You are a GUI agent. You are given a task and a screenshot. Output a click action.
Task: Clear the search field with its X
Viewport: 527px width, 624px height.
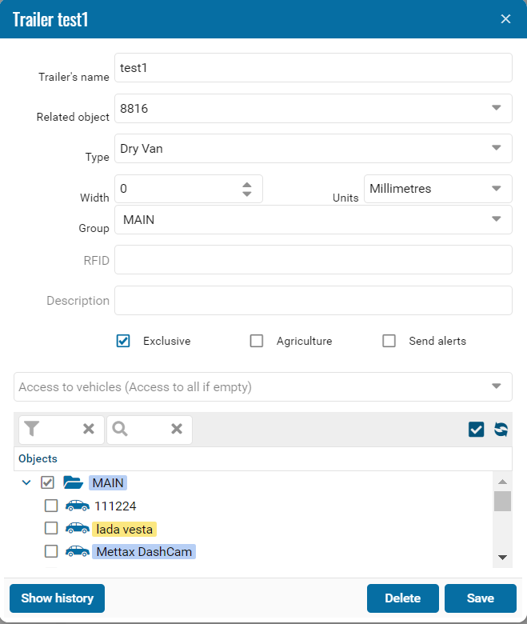[177, 430]
